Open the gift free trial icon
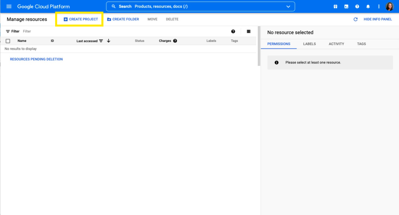The height and width of the screenshot is (215, 399). [x=335, y=6]
